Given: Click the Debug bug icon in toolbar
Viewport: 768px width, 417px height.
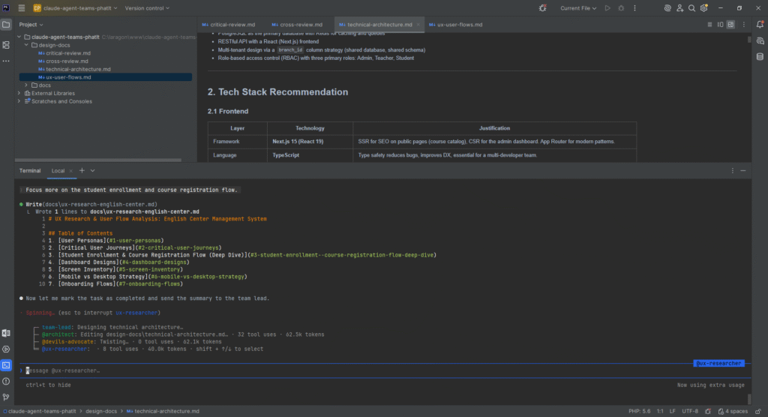Looking at the screenshot, I should pos(620,7).
